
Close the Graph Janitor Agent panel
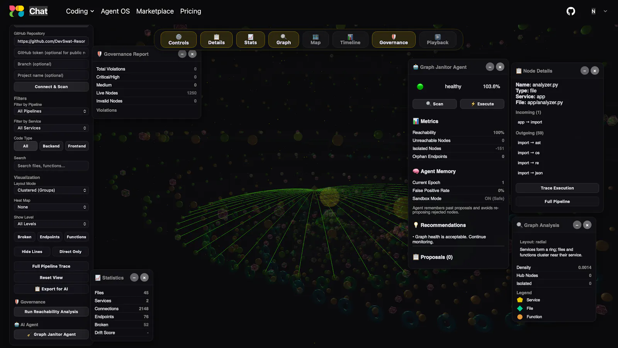click(x=500, y=67)
